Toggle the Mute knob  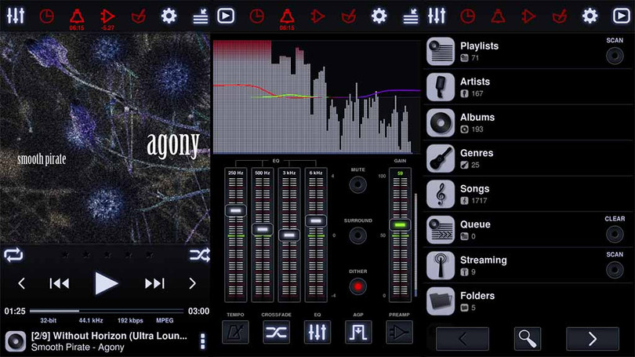tap(357, 184)
